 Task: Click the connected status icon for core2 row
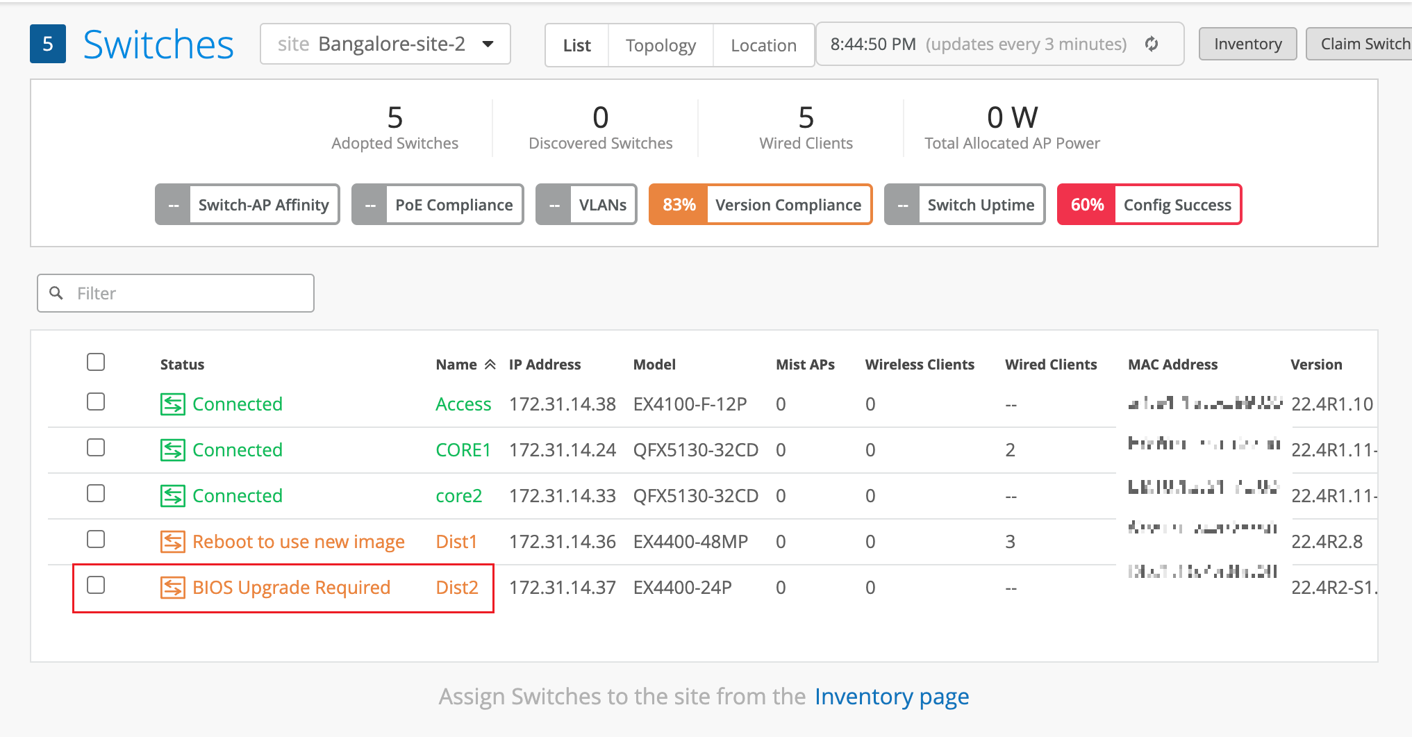coord(172,496)
